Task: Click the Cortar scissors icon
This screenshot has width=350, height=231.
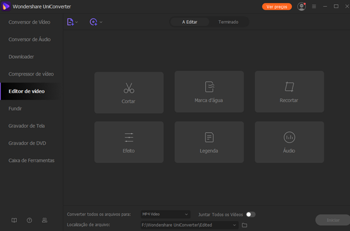Action: pos(129,88)
